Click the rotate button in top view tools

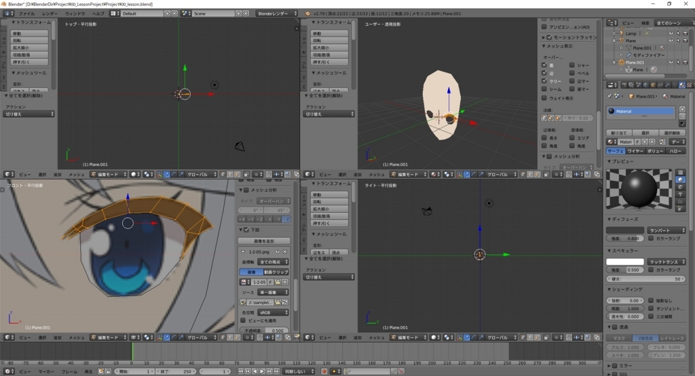point(29,40)
